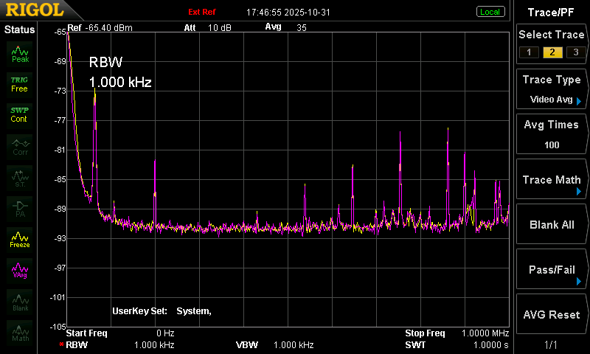Click the Peak status icon
The height and width of the screenshot is (354, 590).
coord(20,54)
